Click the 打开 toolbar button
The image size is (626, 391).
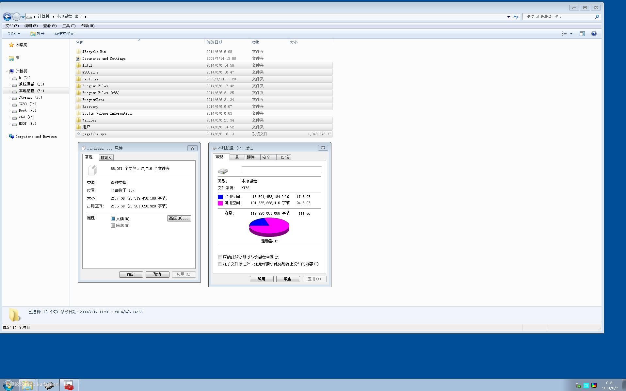[x=38, y=34]
